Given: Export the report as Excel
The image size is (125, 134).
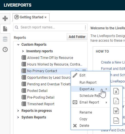Looking at the screenshot, I should point(116,91).
